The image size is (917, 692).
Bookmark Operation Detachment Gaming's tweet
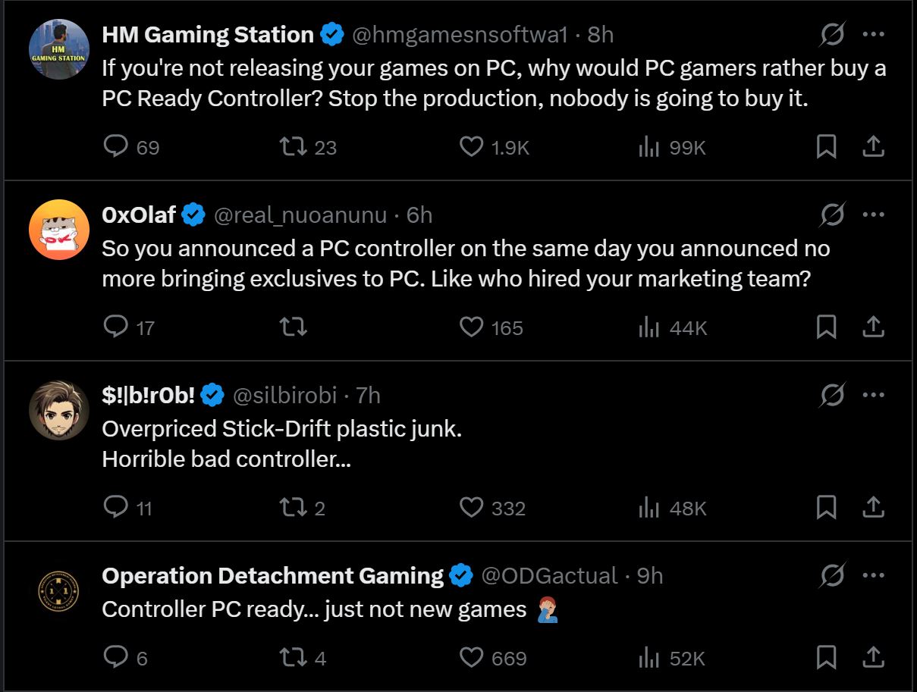coord(827,658)
